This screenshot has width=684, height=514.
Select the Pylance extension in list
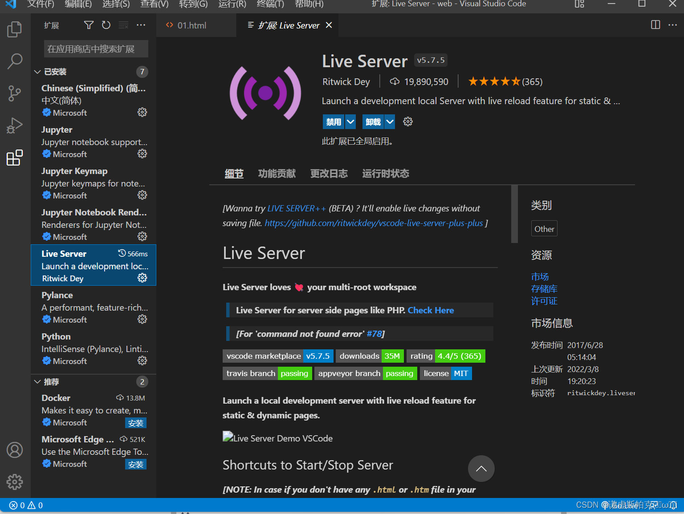pyautogui.click(x=94, y=307)
